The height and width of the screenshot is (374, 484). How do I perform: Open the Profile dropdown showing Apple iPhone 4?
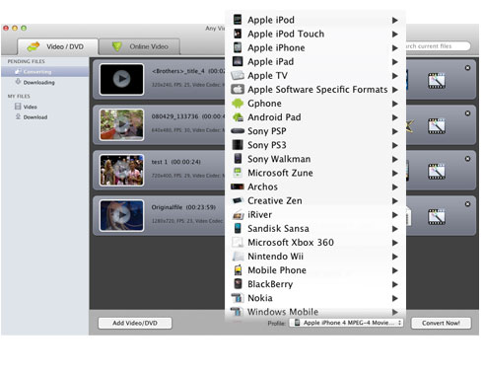pos(346,323)
